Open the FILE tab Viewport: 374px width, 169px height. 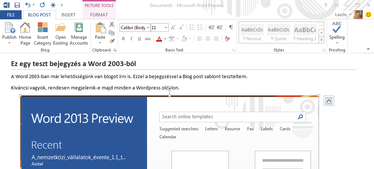[11, 15]
